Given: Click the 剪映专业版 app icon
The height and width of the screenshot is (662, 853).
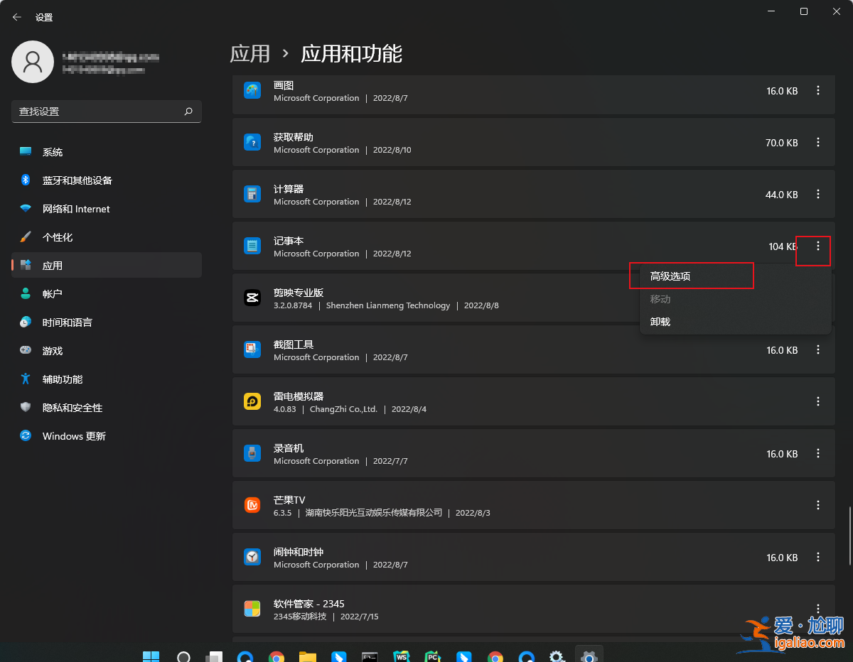Looking at the screenshot, I should [x=252, y=298].
